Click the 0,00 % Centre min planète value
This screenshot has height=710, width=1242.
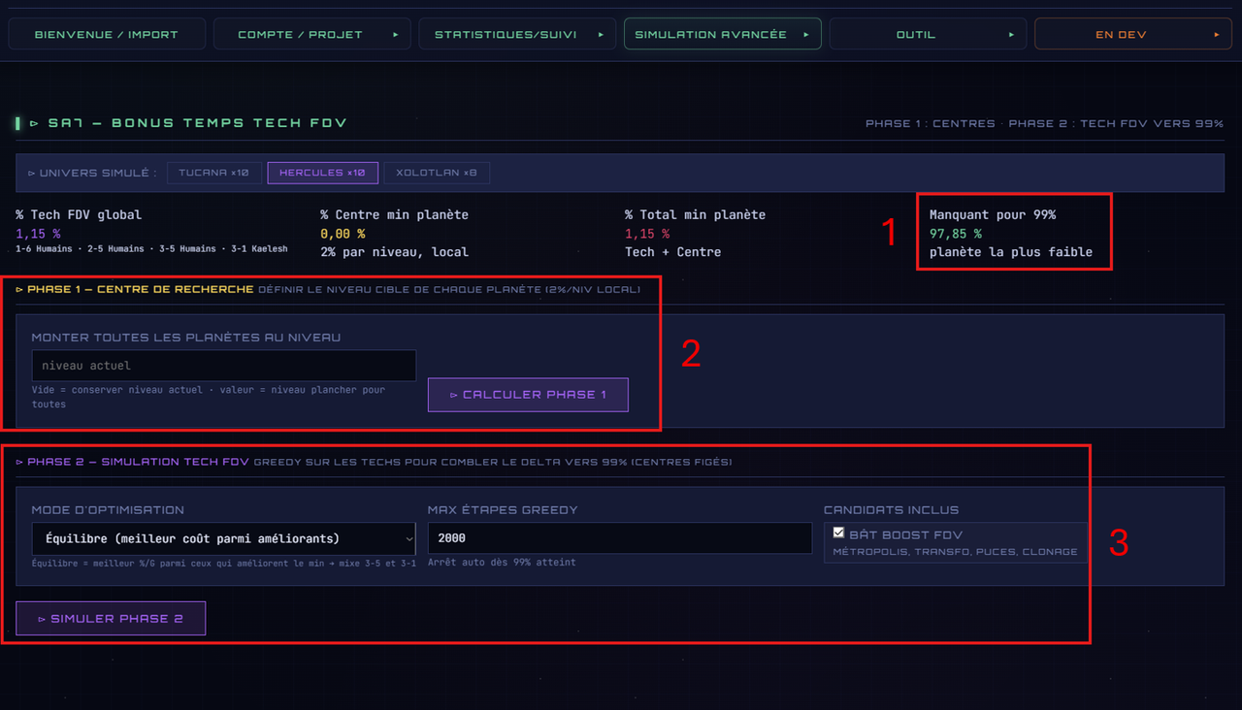(x=343, y=234)
